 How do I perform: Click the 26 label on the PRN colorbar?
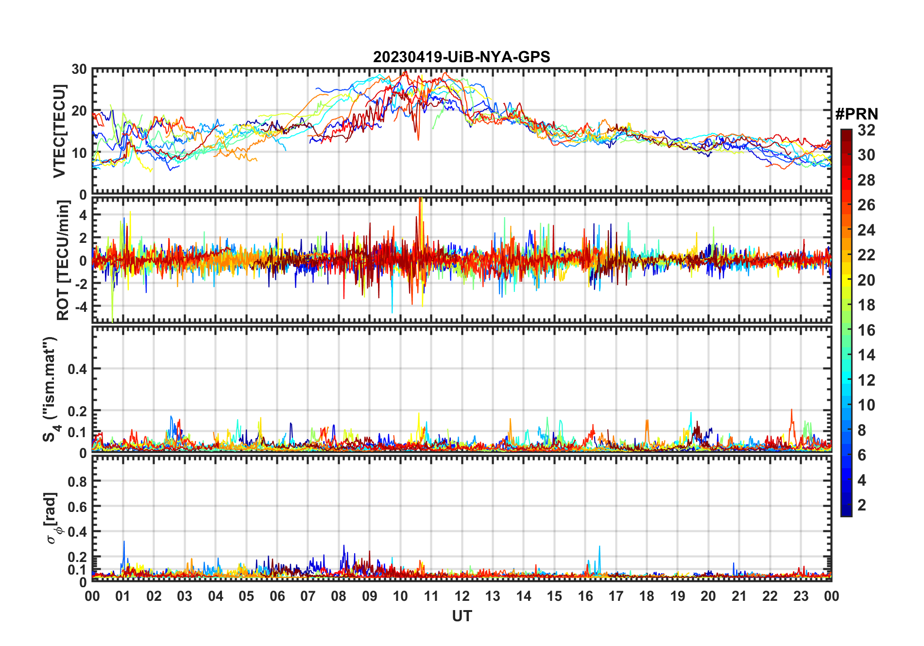[866, 205]
